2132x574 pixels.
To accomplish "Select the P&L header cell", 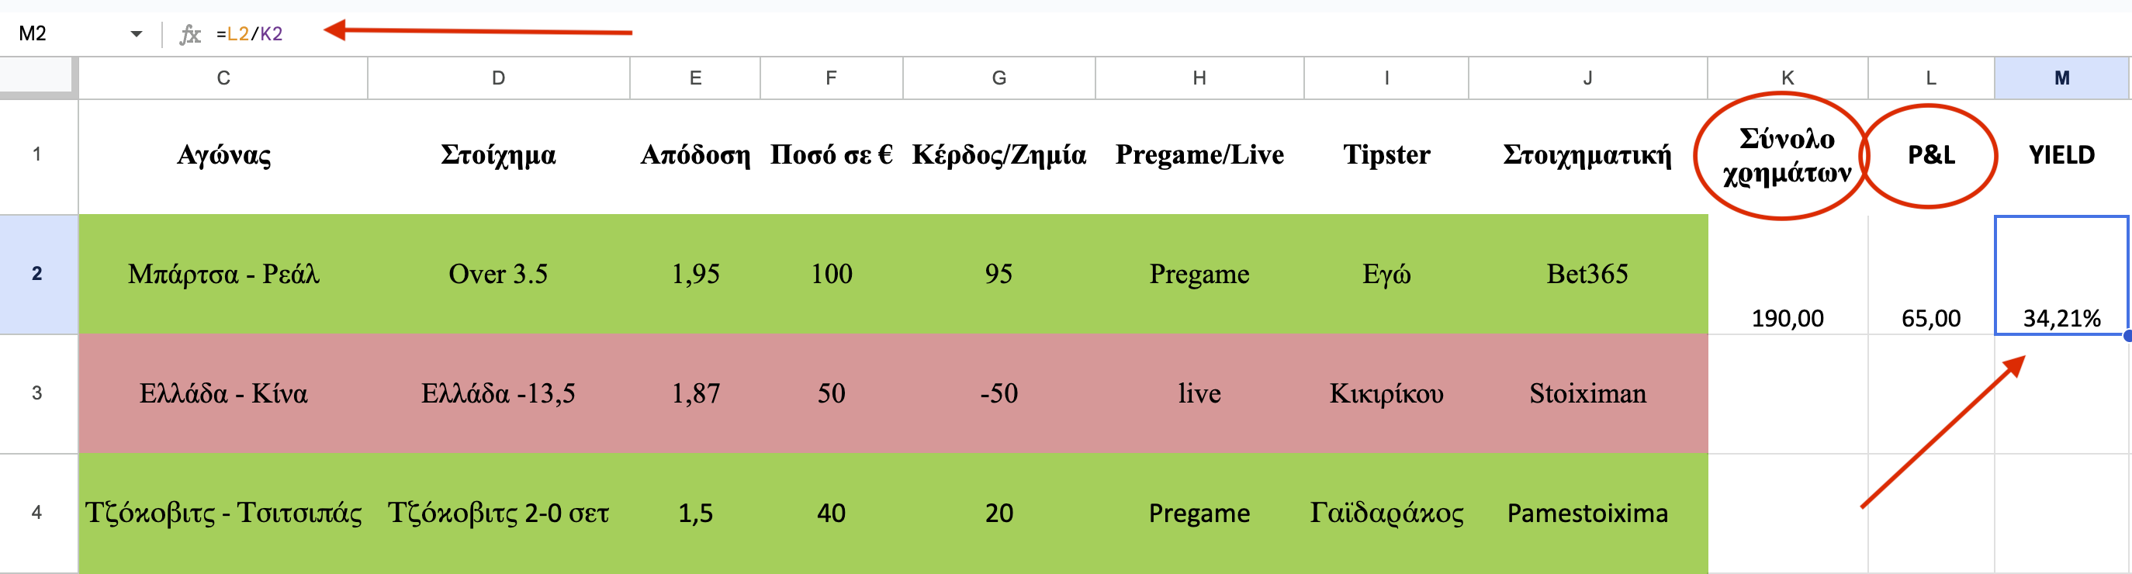I will [x=1931, y=155].
